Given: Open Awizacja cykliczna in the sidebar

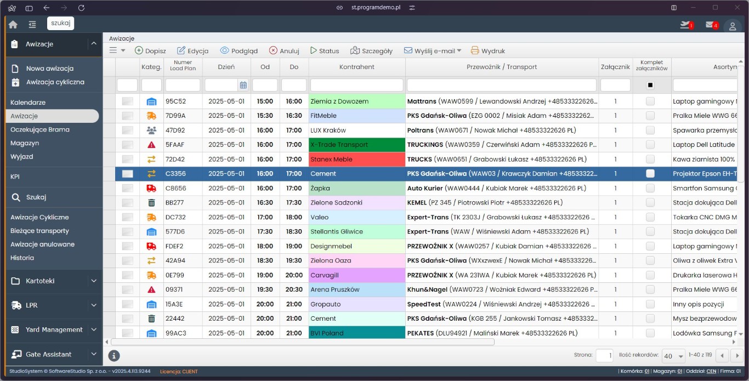Looking at the screenshot, I should pyautogui.click(x=55, y=82).
